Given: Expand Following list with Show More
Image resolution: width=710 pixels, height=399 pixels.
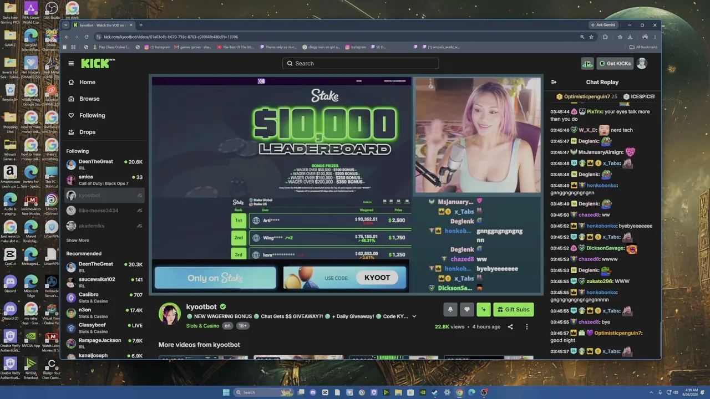Looking at the screenshot, I should (78, 241).
